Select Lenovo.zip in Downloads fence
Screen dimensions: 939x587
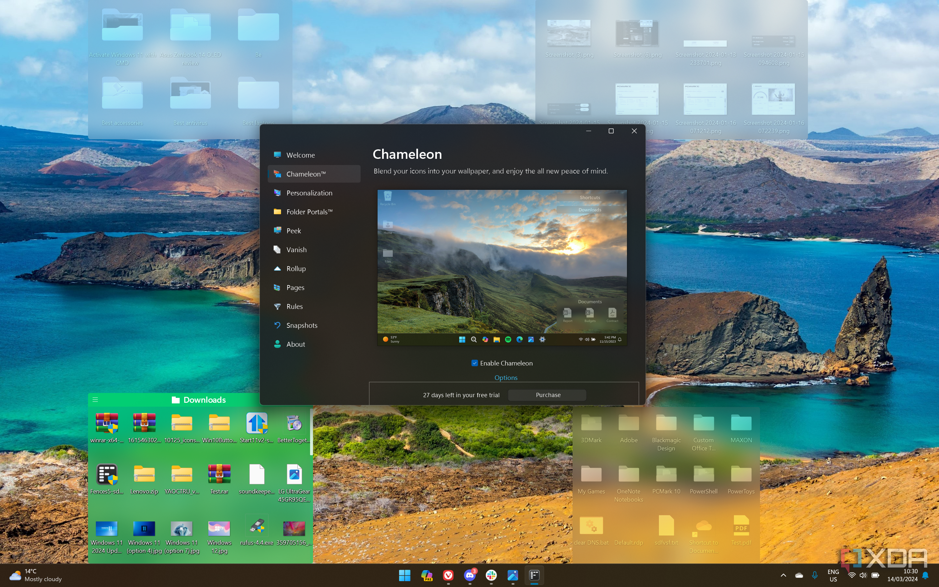(144, 479)
